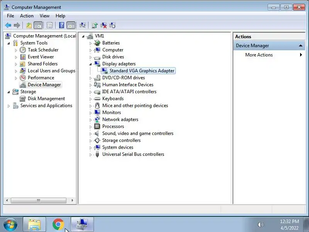Select the System devices category
The image size is (309, 232).
(118, 147)
